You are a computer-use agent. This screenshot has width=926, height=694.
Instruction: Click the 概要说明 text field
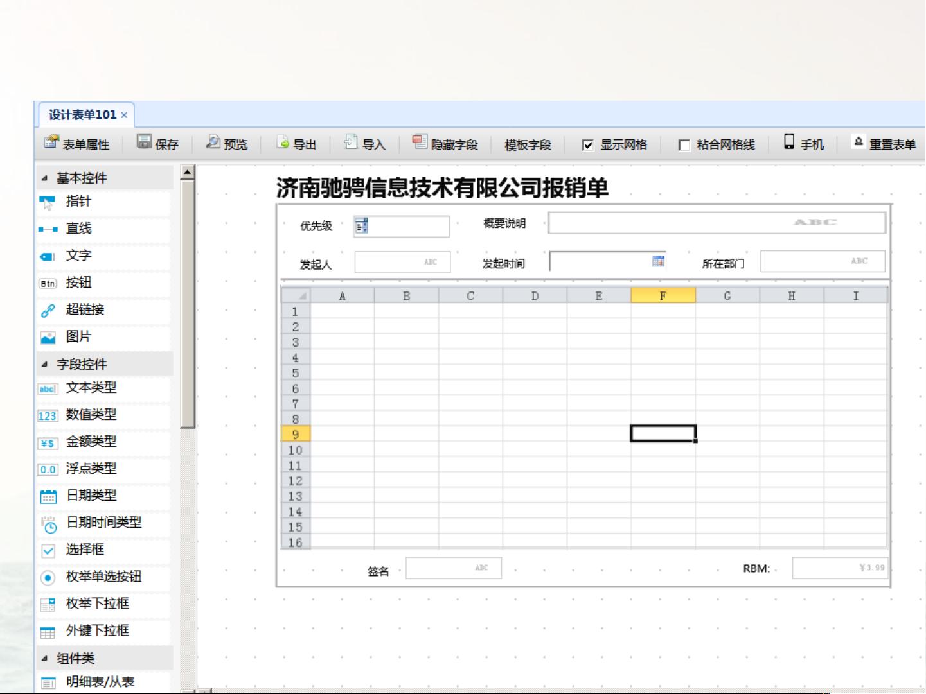717,223
